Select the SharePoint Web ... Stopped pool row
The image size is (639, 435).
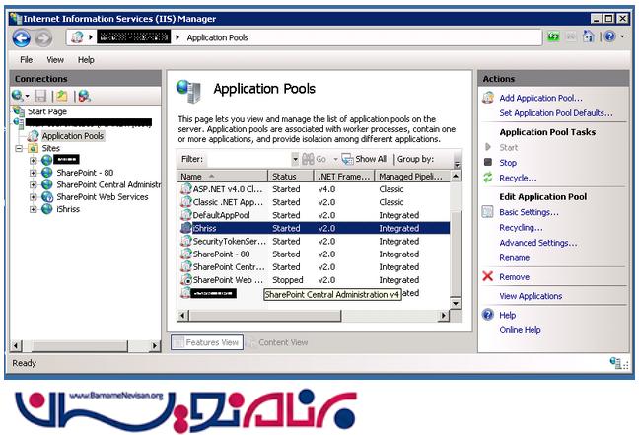click(315, 280)
